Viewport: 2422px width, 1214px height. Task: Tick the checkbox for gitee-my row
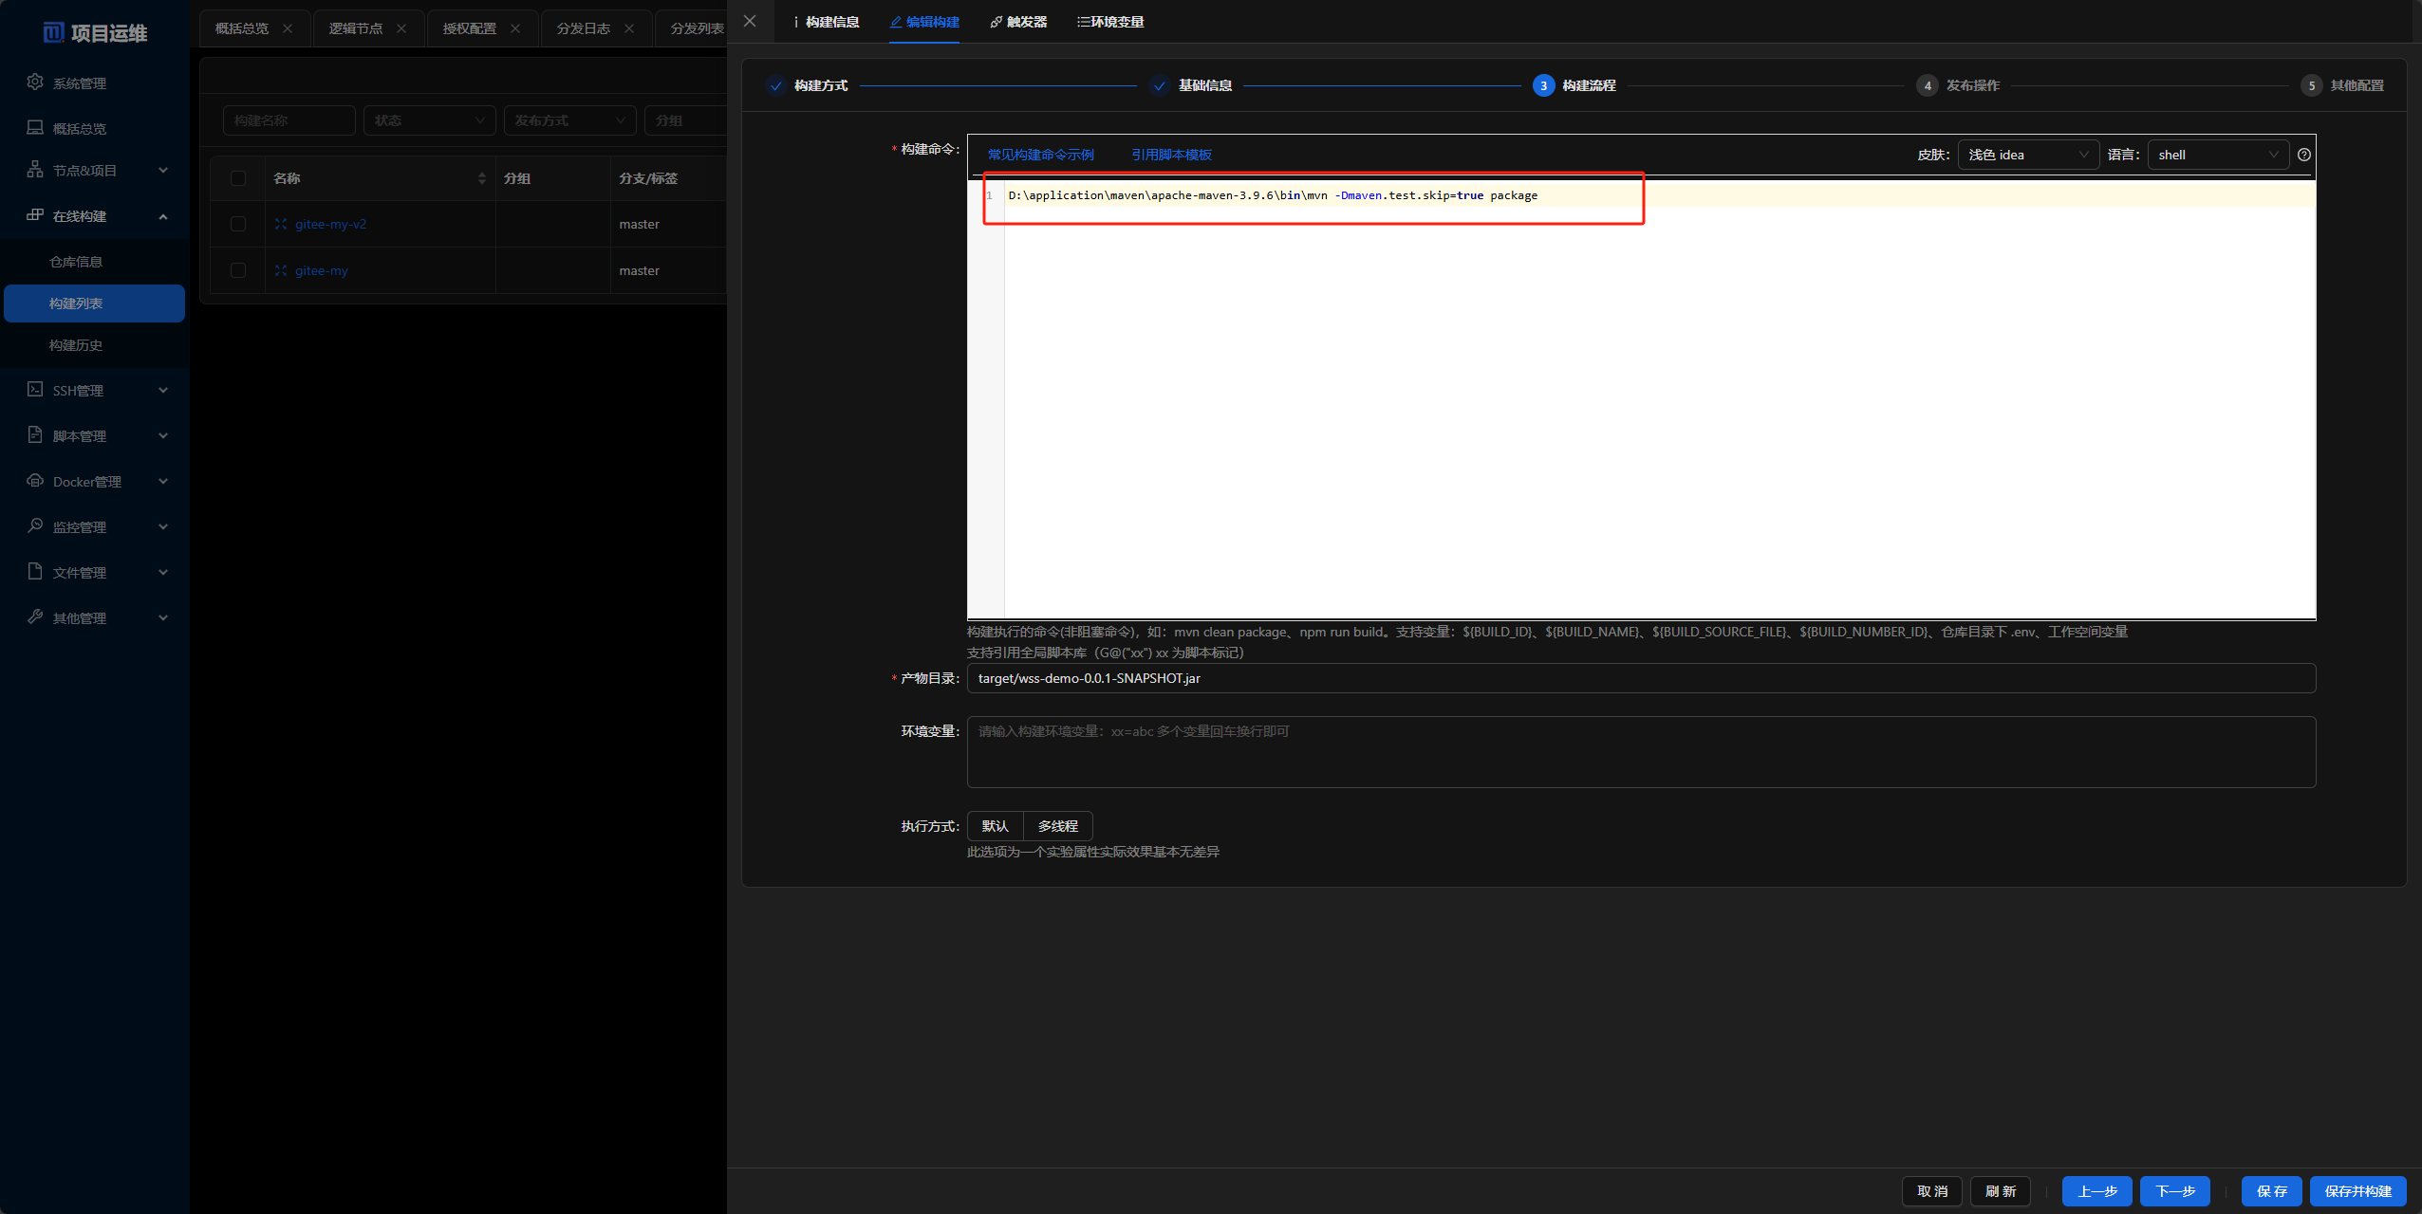(238, 270)
